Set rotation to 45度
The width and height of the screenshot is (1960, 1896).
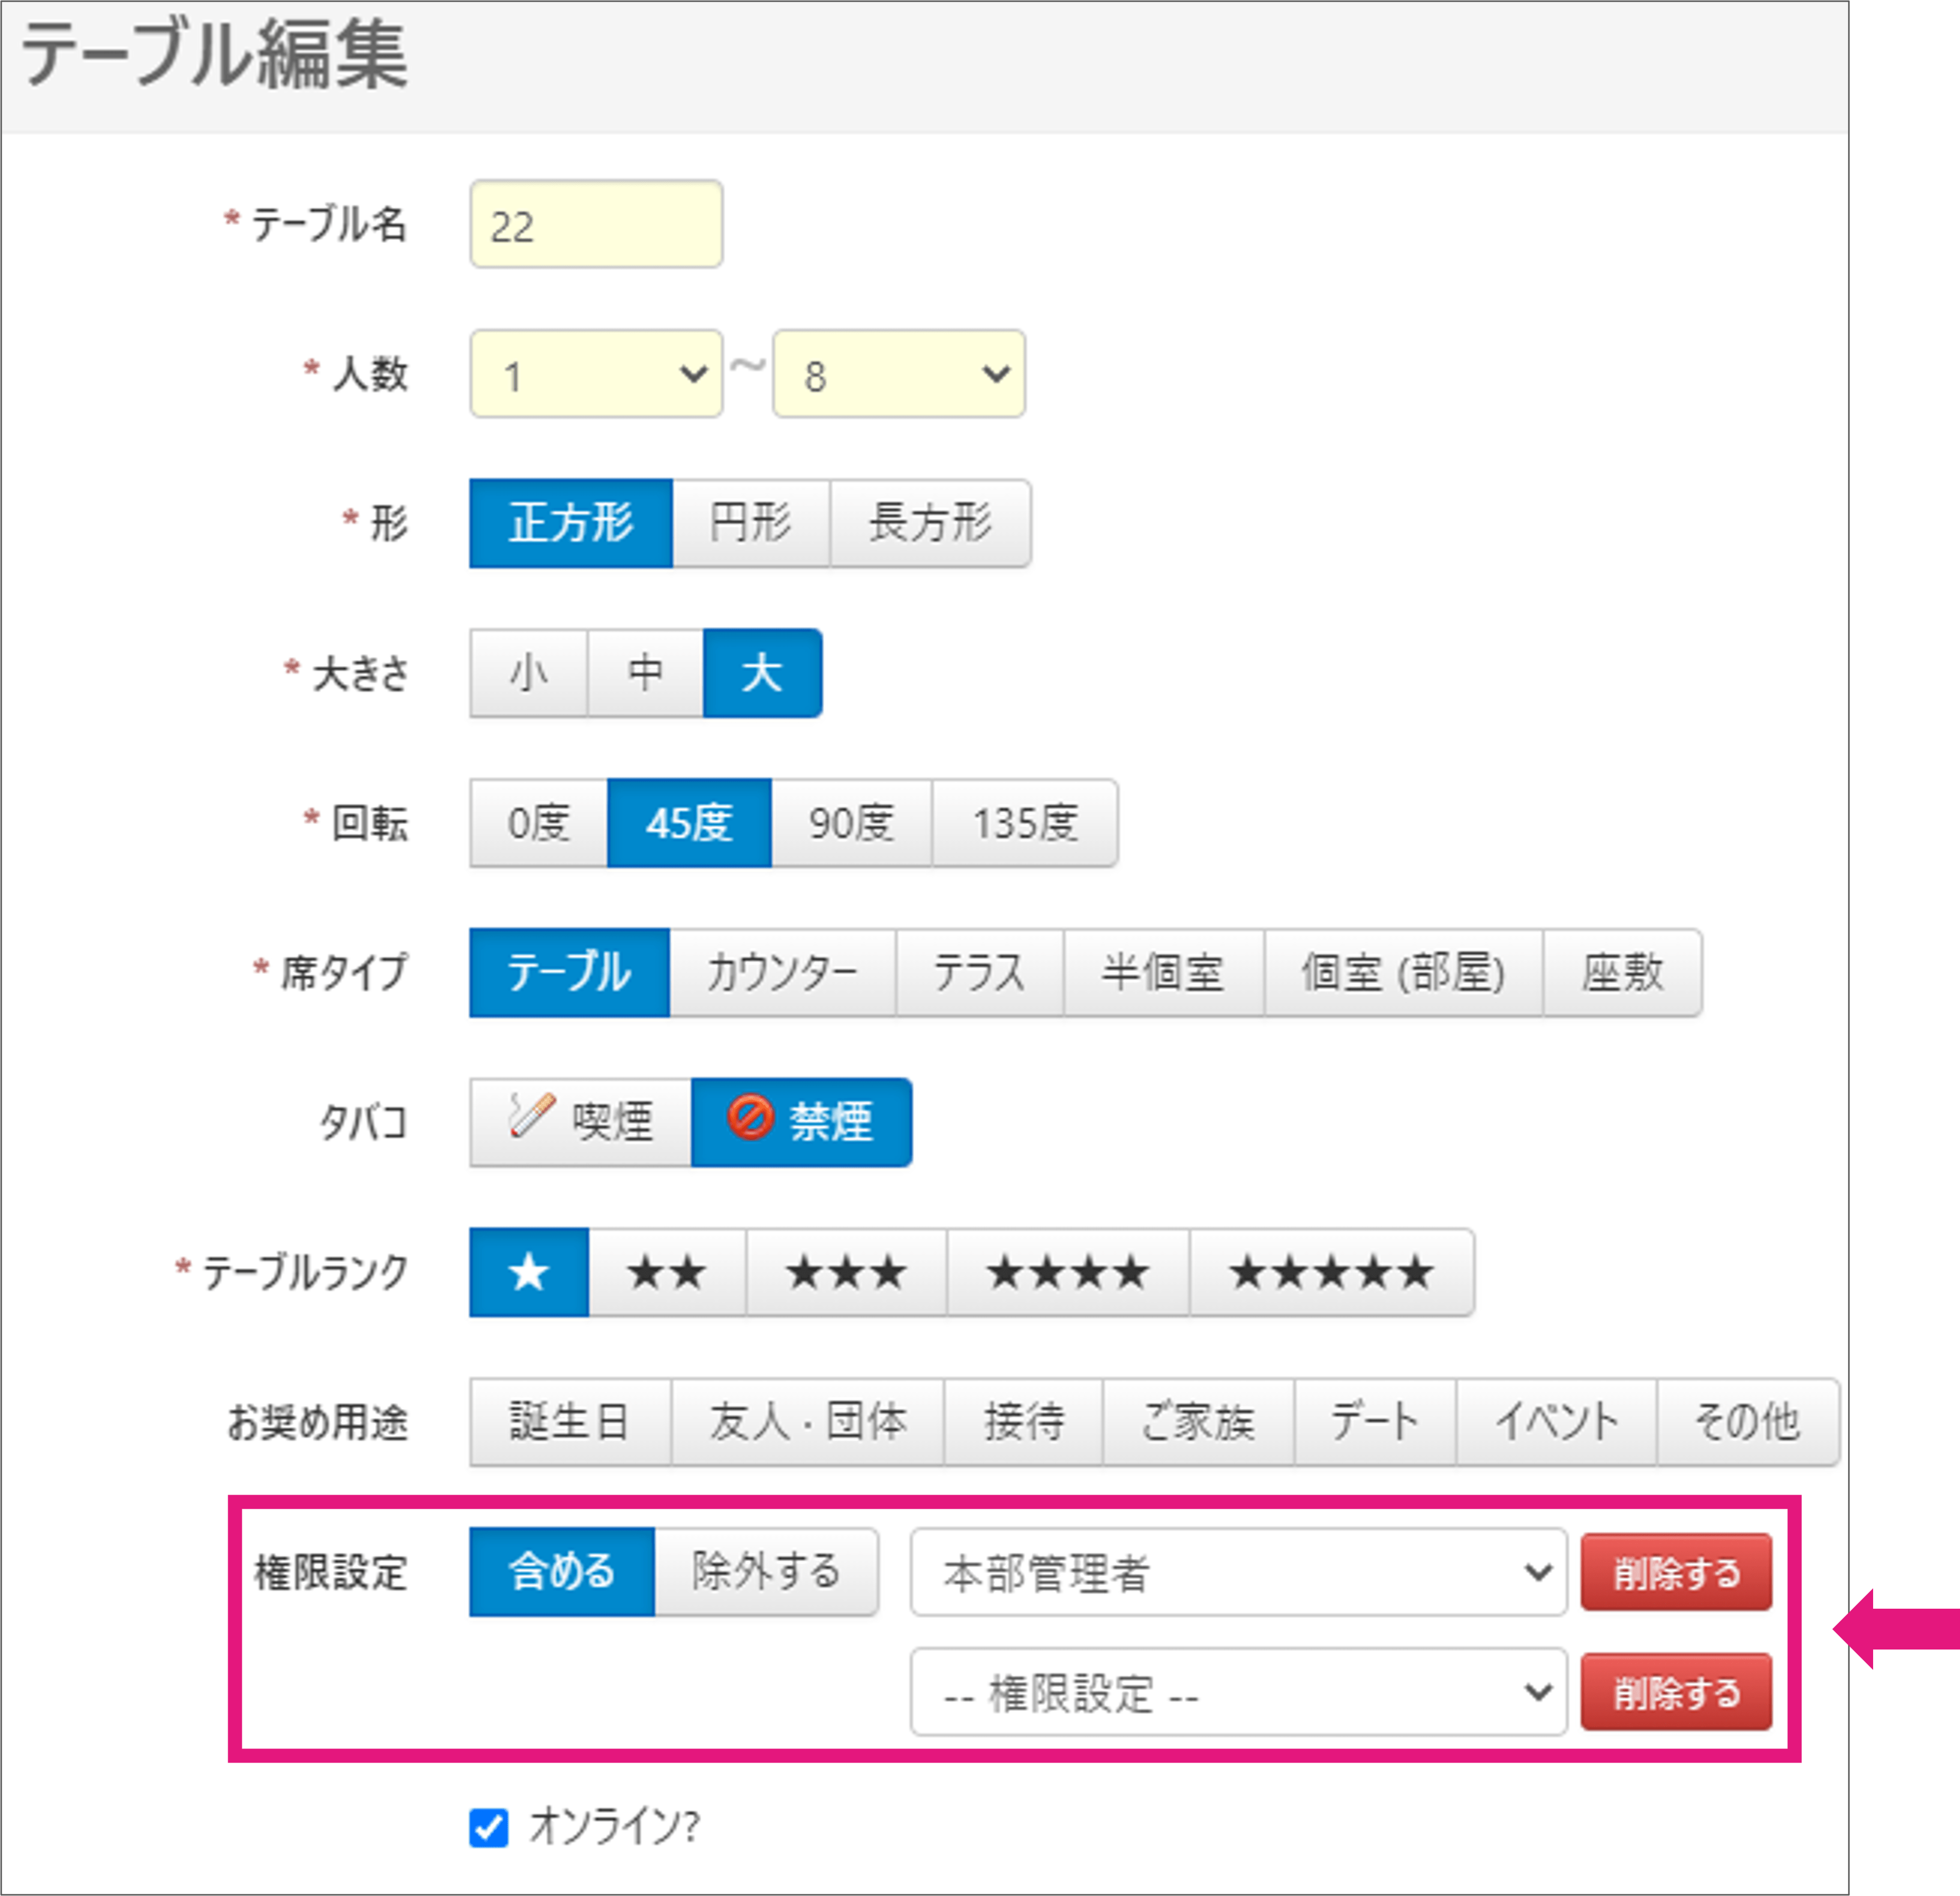point(689,823)
